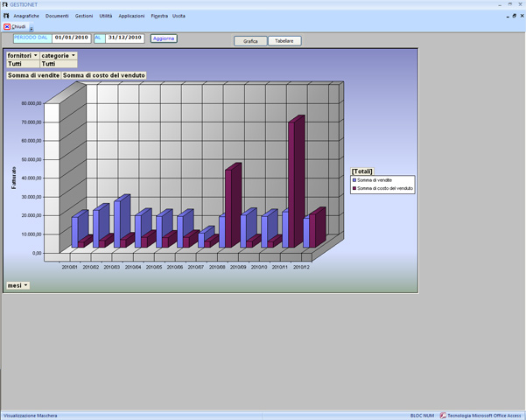Open the Gestioni menu
The height and width of the screenshot is (420, 526).
pos(84,16)
